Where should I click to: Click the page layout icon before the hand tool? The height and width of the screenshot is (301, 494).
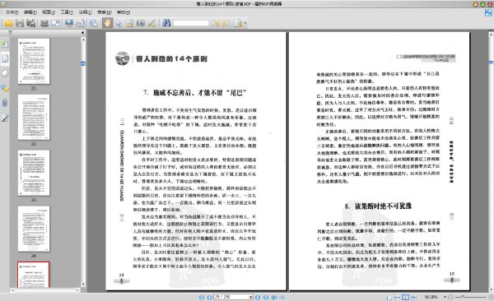click(94, 23)
